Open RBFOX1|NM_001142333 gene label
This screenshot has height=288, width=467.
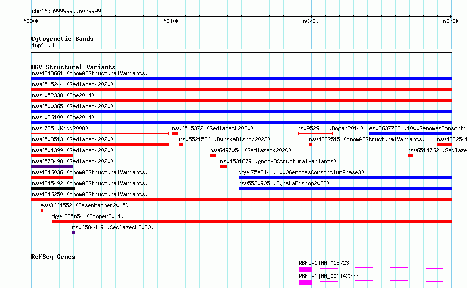click(x=328, y=276)
